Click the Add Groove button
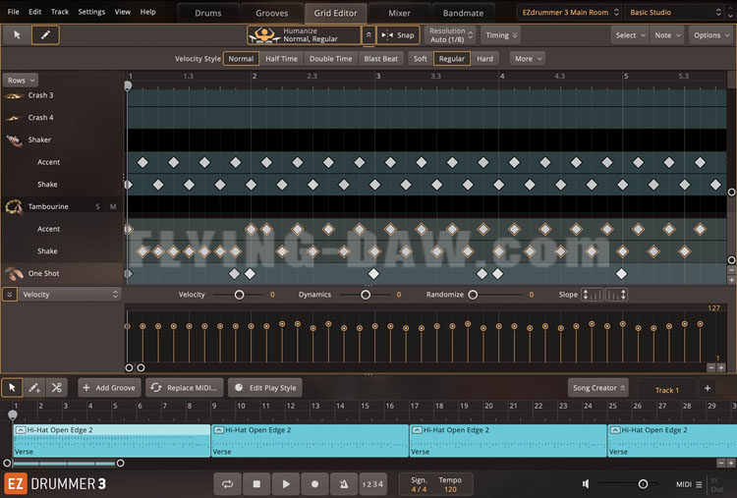Image resolution: width=737 pixels, height=498 pixels. click(x=109, y=388)
